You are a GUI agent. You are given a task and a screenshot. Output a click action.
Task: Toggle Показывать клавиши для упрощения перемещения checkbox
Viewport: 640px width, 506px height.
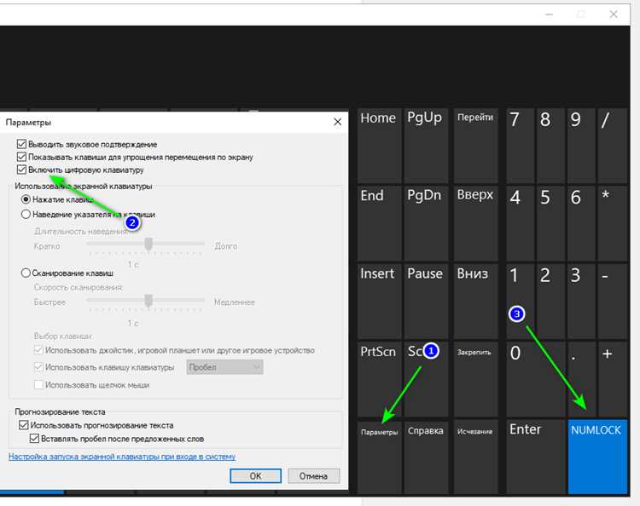point(21,157)
